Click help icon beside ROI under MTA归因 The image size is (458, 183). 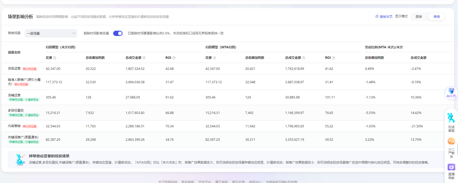click(x=334, y=58)
